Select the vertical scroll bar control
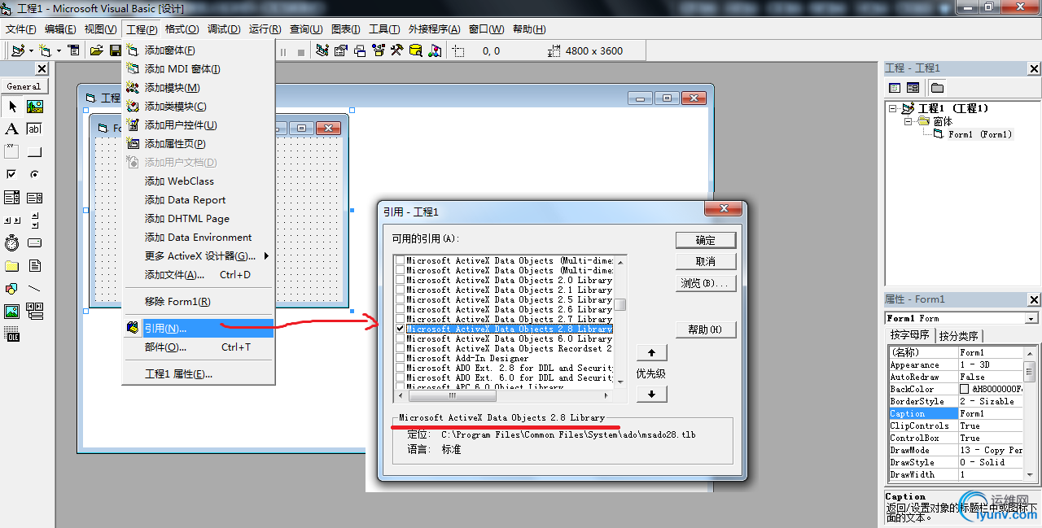 (35, 220)
